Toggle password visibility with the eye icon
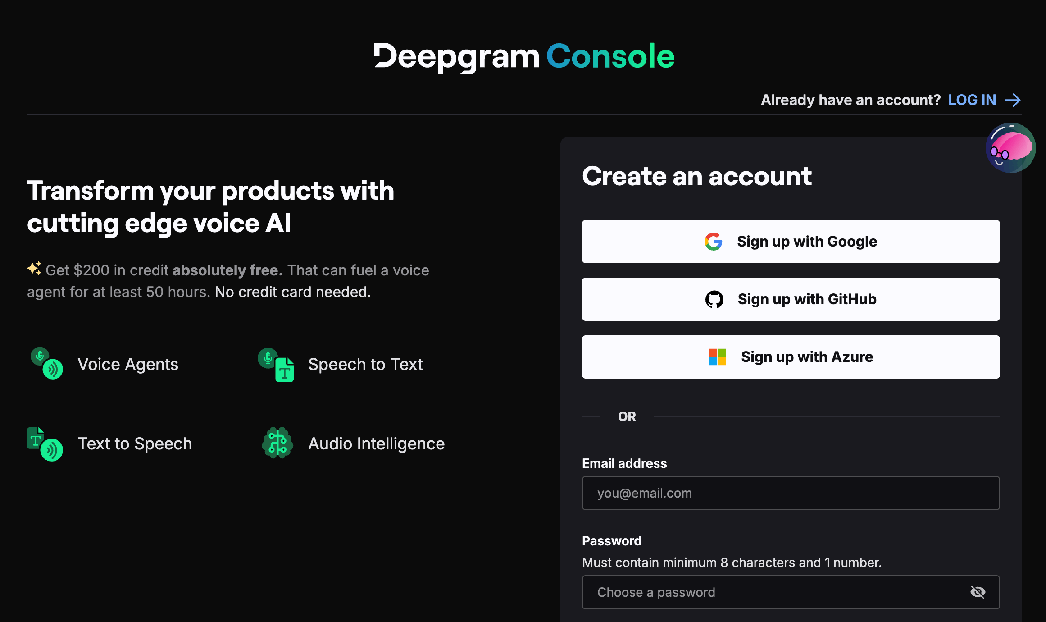 point(978,592)
